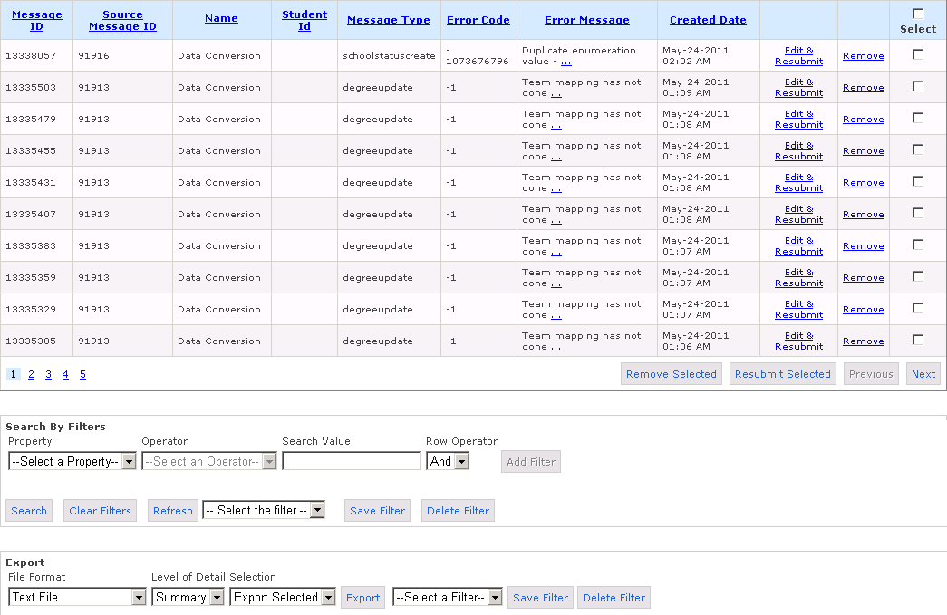
Task: Run the Search button
Action: pos(29,511)
